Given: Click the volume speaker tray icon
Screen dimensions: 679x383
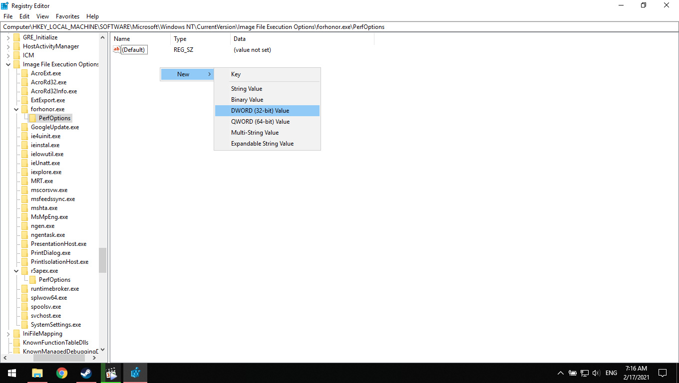Looking at the screenshot, I should (x=596, y=373).
